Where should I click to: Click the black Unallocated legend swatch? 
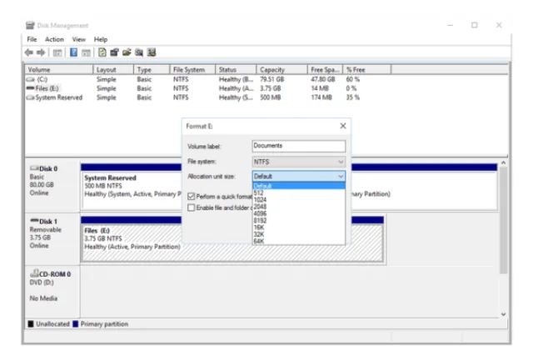(x=31, y=323)
